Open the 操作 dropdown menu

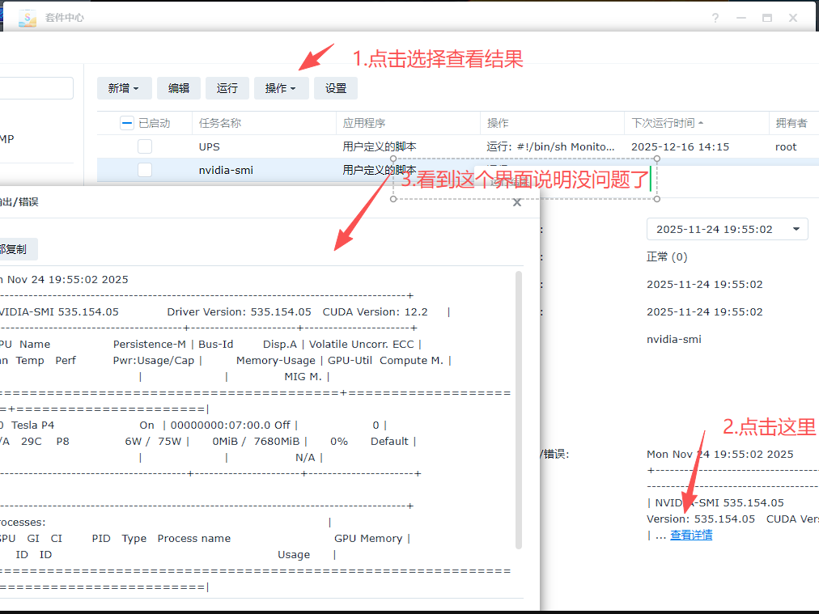[x=281, y=88]
